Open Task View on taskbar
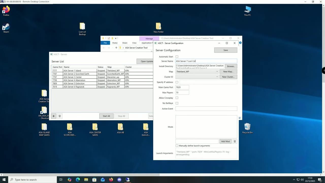This screenshot has width=325, height=183. coord(61,180)
